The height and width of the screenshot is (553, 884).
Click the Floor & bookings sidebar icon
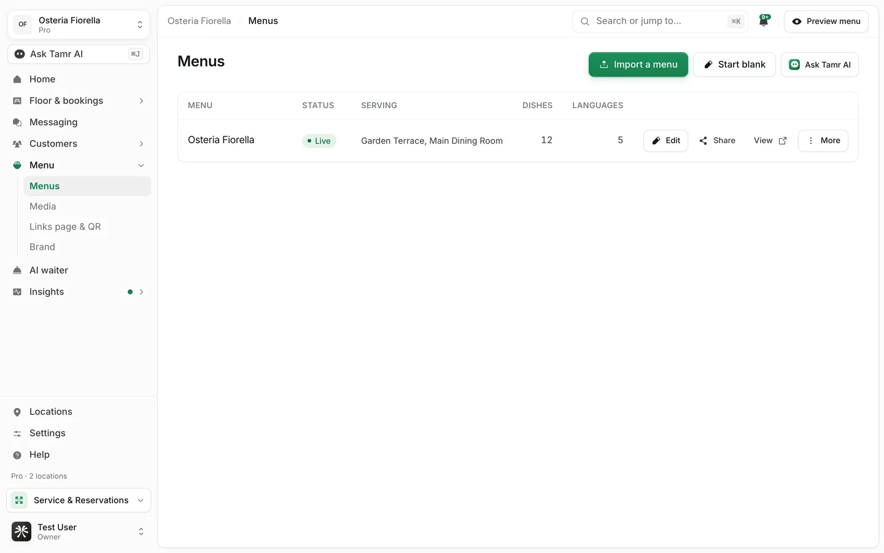click(x=17, y=101)
